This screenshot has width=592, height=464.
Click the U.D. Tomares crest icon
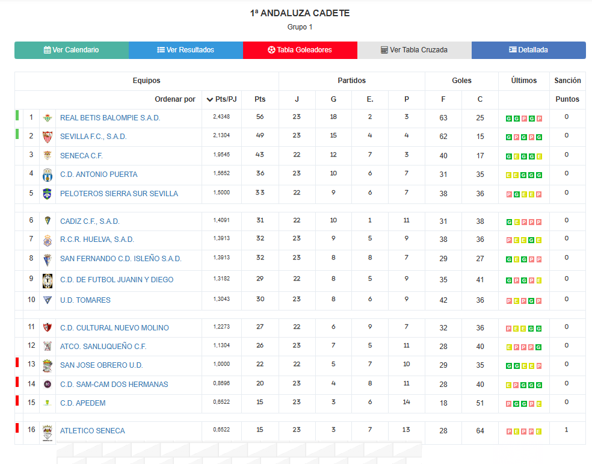click(48, 300)
